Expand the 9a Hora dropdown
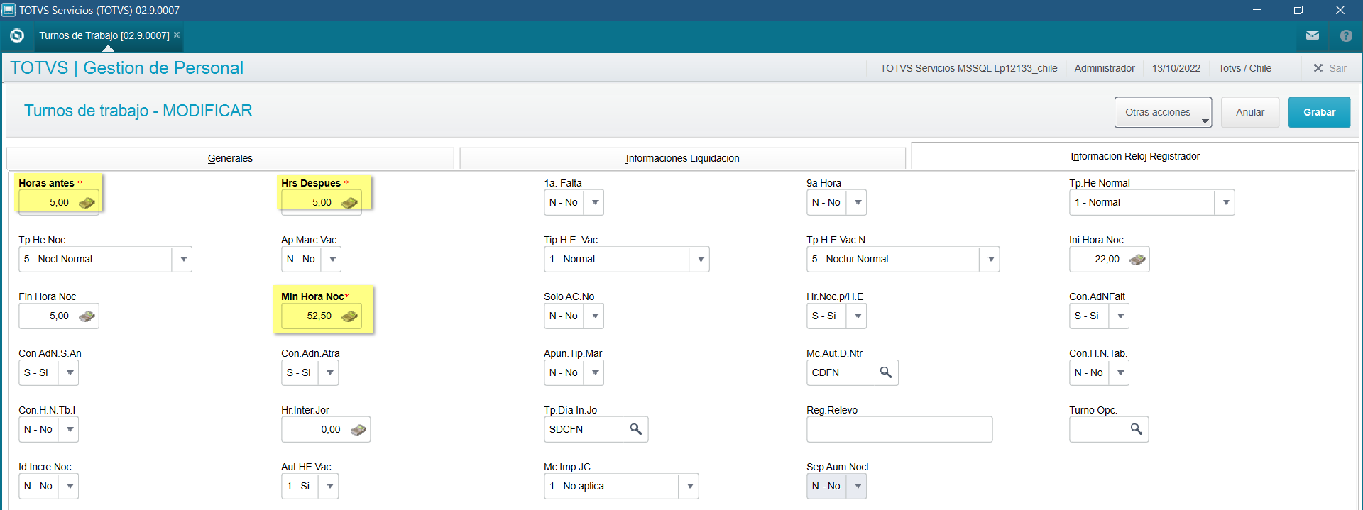Image resolution: width=1363 pixels, height=510 pixels. pos(858,203)
